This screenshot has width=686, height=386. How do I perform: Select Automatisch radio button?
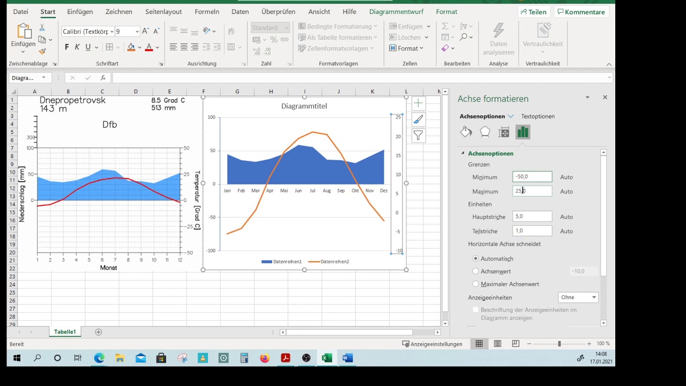click(475, 258)
